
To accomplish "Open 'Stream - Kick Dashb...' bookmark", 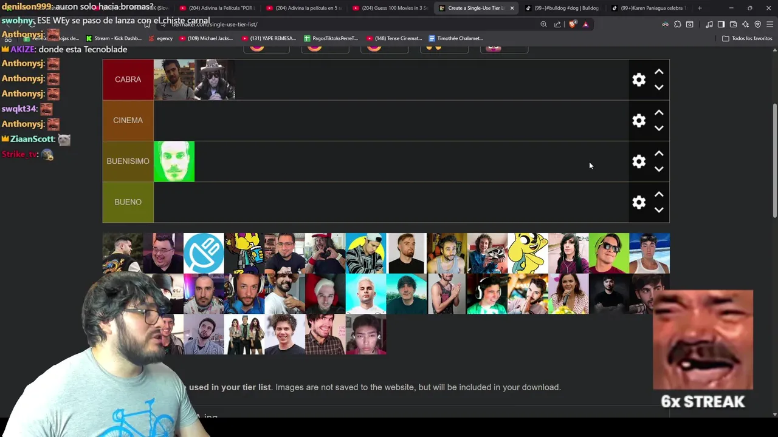I will coord(114,38).
